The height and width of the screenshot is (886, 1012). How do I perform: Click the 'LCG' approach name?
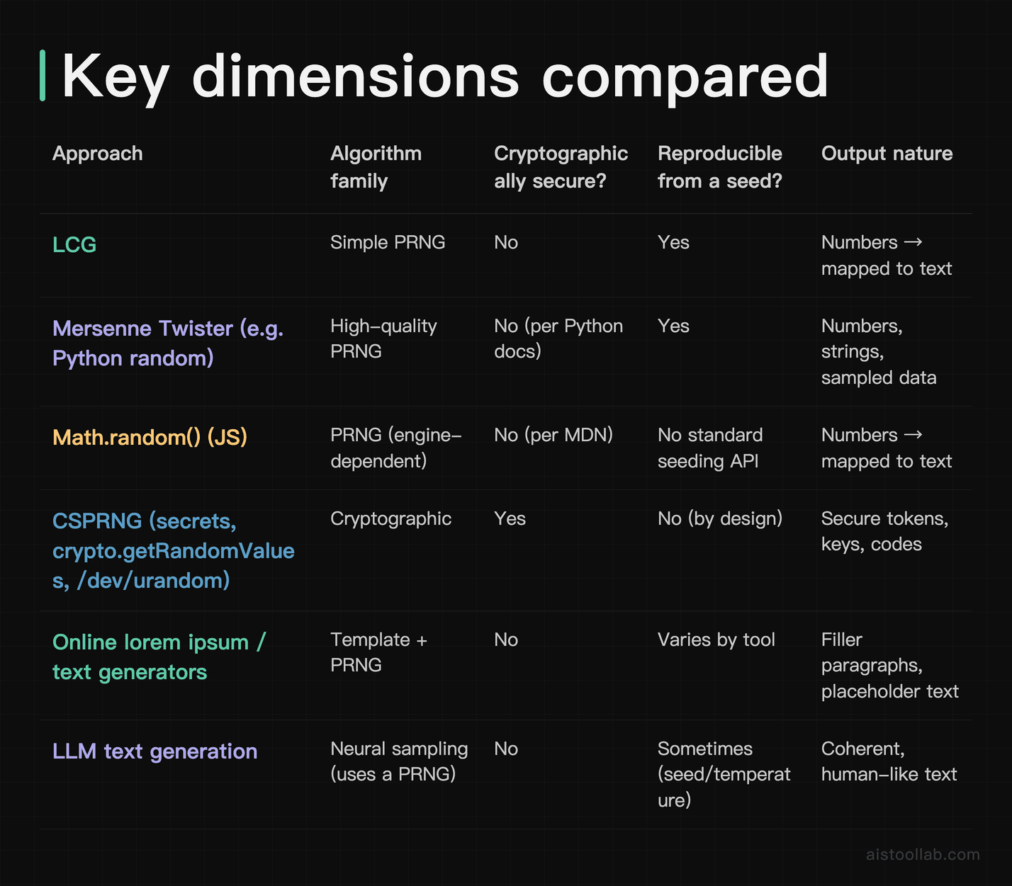[x=74, y=245]
